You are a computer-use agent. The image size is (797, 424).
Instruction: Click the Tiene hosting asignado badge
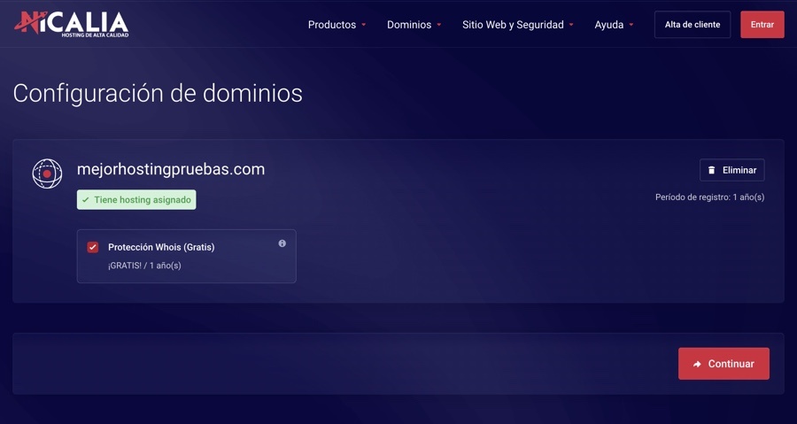(x=136, y=199)
